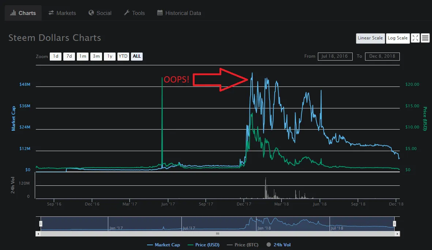Go to the Tools tab
This screenshot has height=250, width=432.
click(x=135, y=13)
